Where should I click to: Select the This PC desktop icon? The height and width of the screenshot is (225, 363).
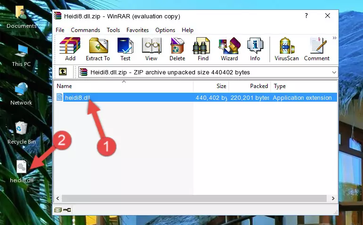point(21,56)
